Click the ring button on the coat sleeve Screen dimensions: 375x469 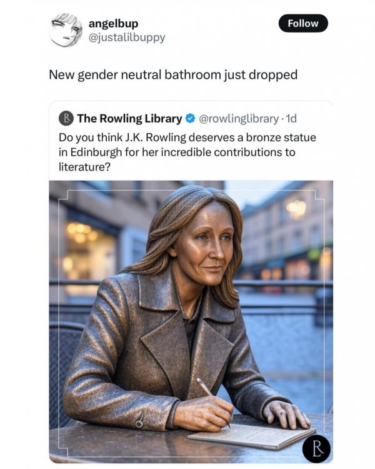click(139, 422)
